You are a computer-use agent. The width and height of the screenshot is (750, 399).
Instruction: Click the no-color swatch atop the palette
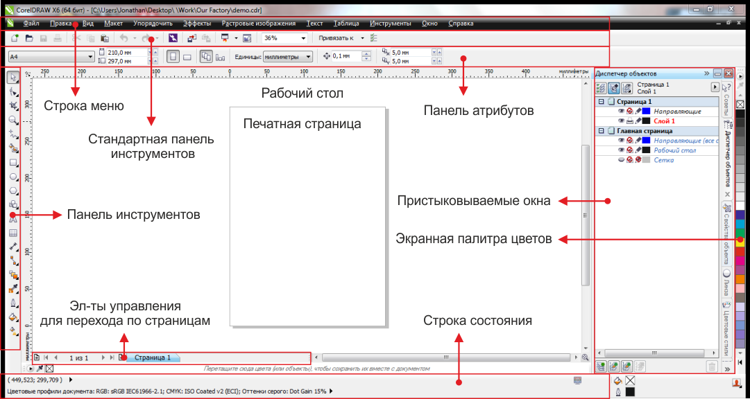tap(740, 104)
